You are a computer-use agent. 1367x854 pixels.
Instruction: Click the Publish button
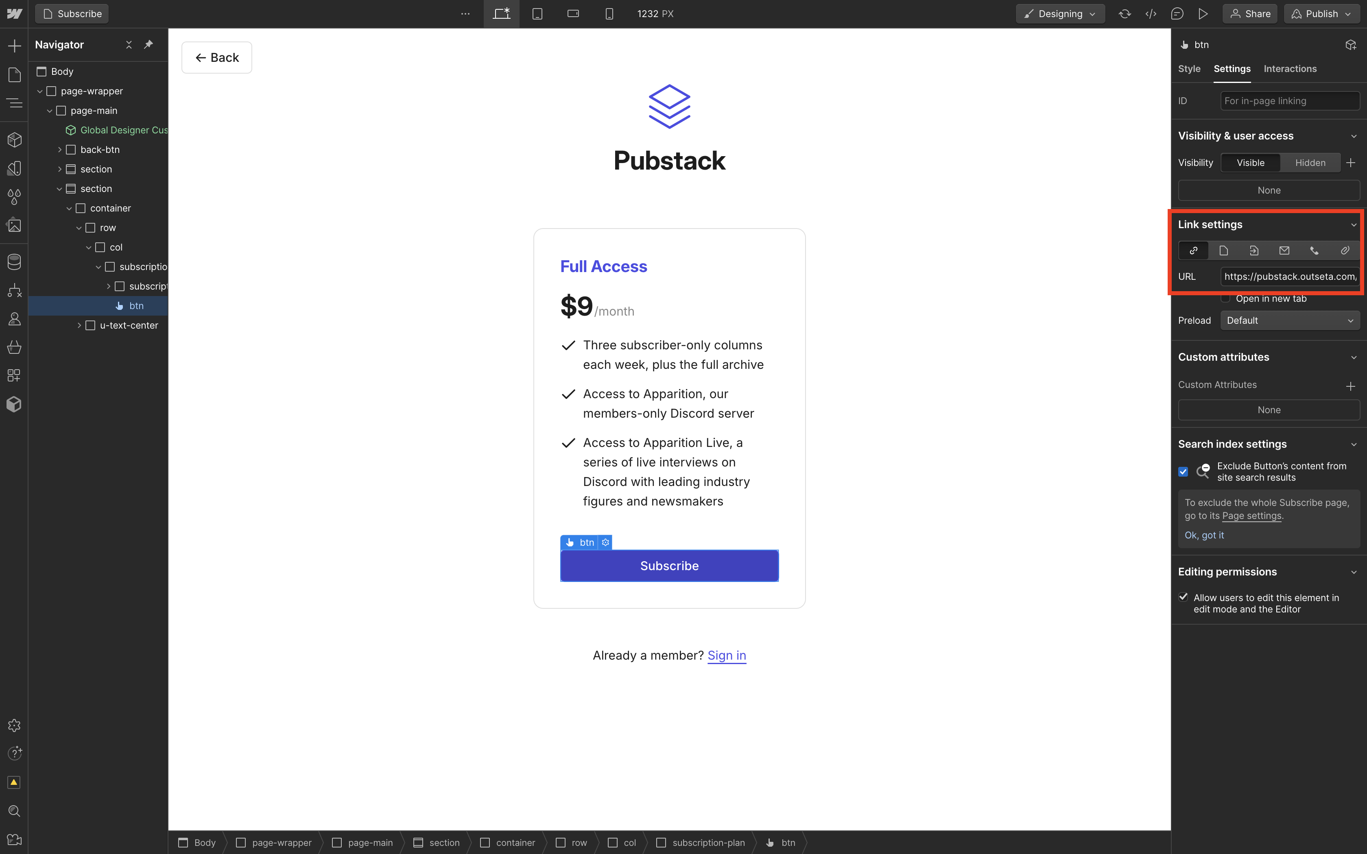coord(1321,13)
